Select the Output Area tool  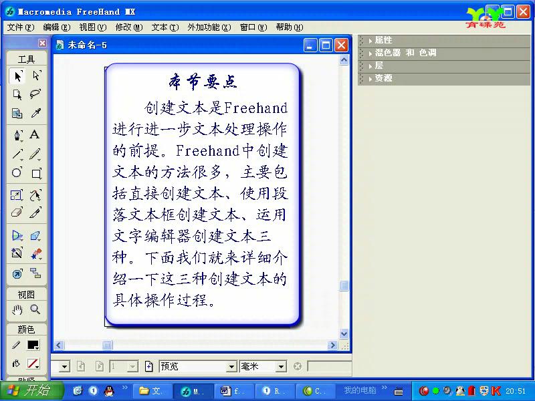point(17,113)
